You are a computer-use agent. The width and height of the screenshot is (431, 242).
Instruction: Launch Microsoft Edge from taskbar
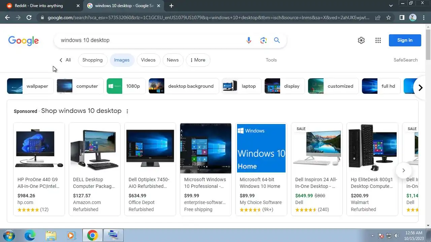click(x=30, y=235)
